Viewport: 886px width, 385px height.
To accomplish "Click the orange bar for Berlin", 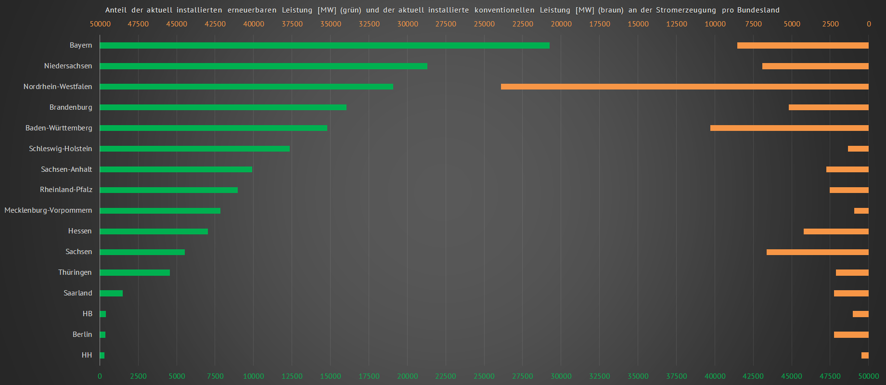I will click(851, 335).
